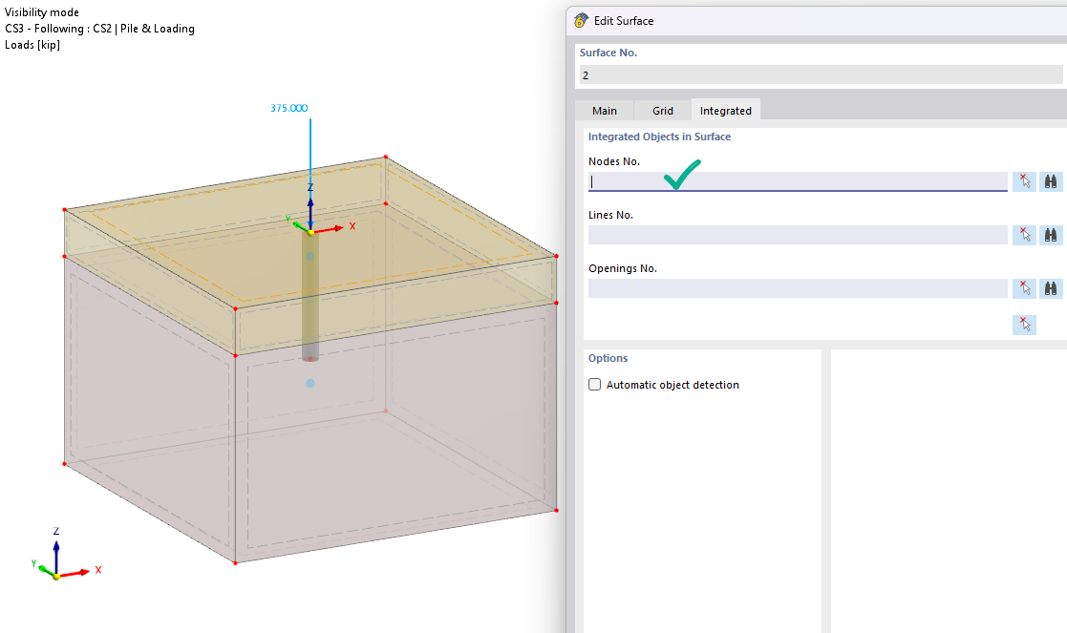
Task: Select nodes graphically using the cursor icon
Action: (1023, 181)
